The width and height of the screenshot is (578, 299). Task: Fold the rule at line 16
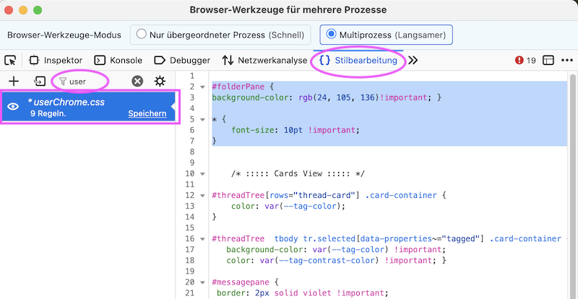pyautogui.click(x=202, y=239)
